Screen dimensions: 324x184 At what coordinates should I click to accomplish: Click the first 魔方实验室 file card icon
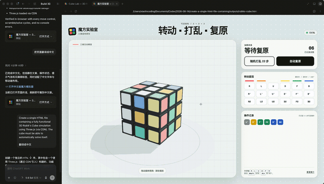point(11,36)
